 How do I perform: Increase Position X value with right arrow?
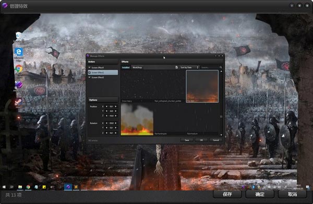pyautogui.click(x=116, y=107)
